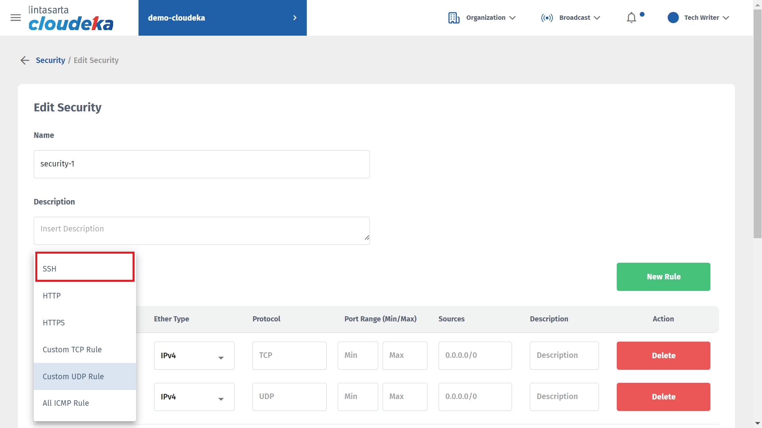Select All ICMP Rule option
The width and height of the screenshot is (762, 428).
pyautogui.click(x=85, y=403)
